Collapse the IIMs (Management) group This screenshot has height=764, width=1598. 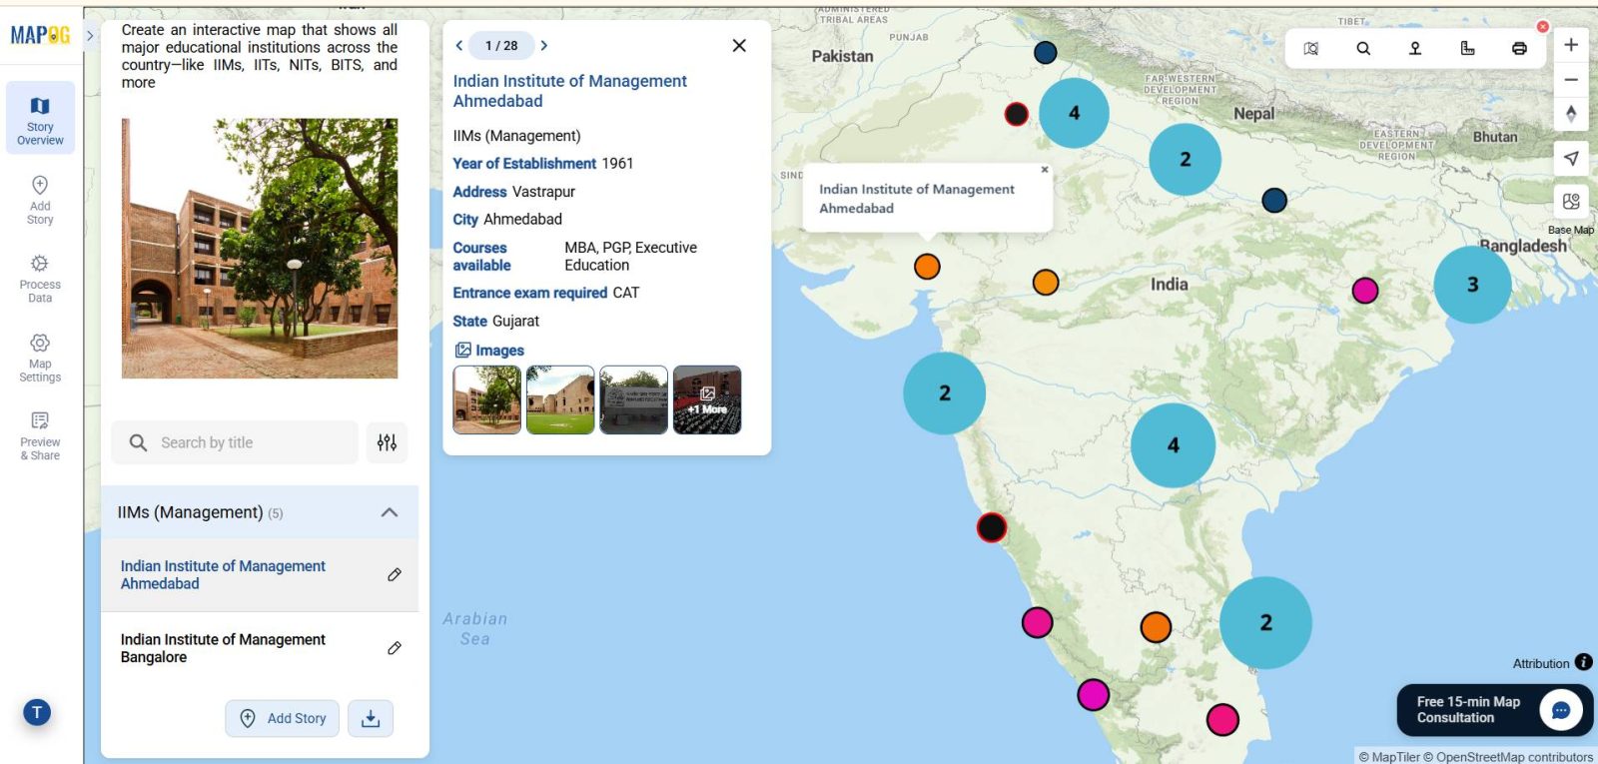(x=390, y=512)
